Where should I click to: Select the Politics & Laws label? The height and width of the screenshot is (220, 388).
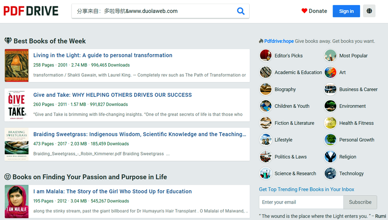coord(291,157)
